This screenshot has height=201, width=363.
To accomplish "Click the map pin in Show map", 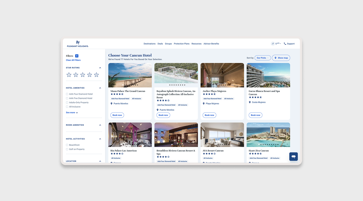I will click(x=275, y=58).
